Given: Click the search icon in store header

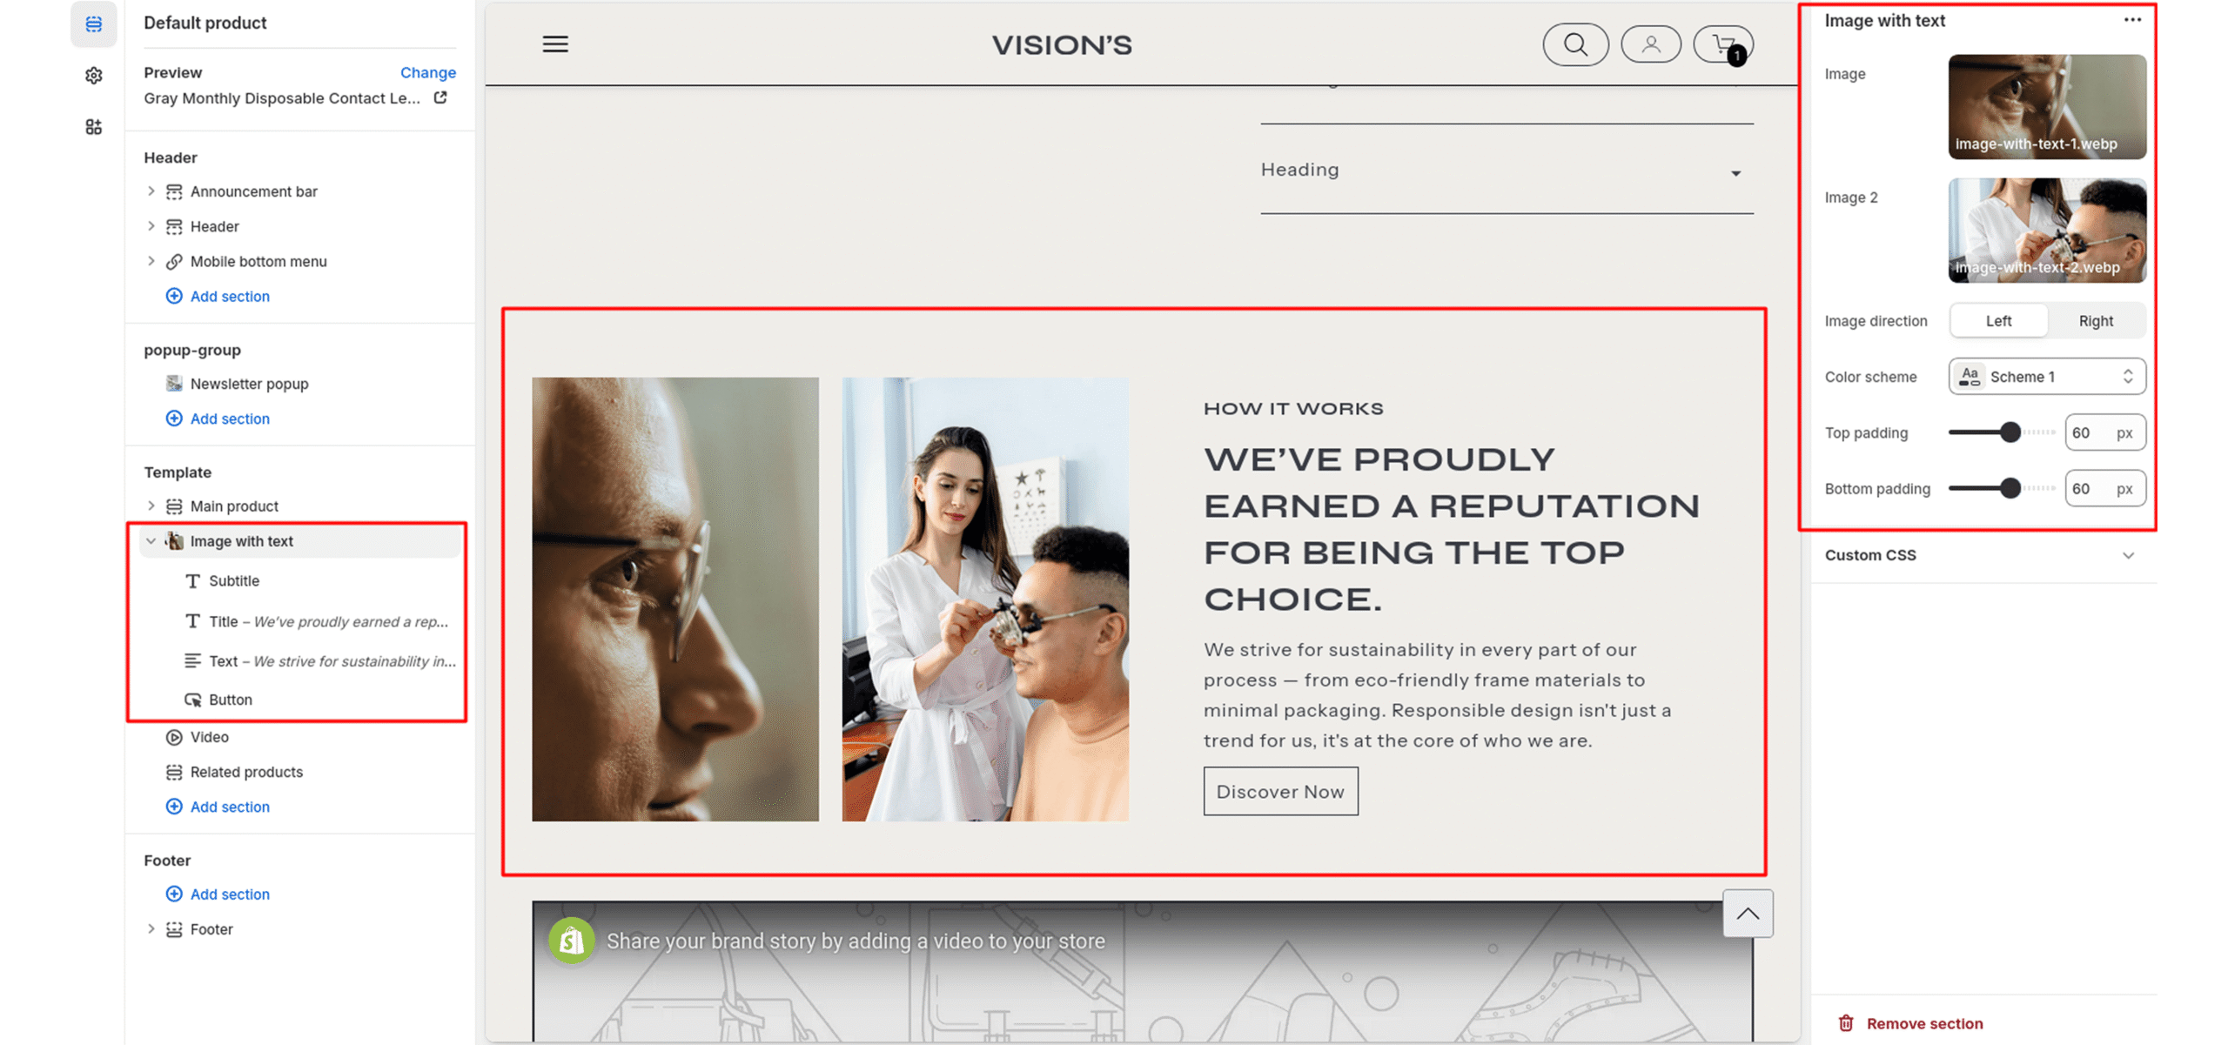Looking at the screenshot, I should [x=1574, y=44].
